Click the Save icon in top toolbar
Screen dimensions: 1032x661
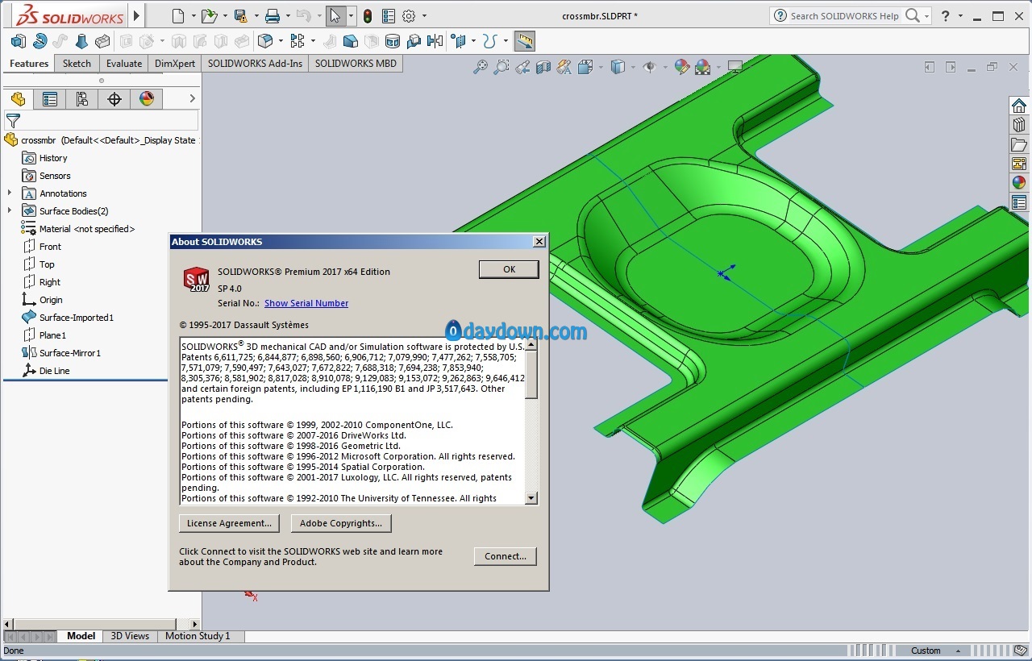[240, 15]
